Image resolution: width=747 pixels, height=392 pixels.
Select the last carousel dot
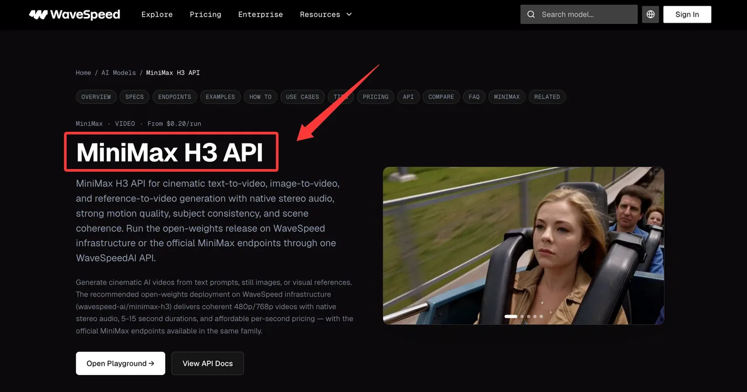pyautogui.click(x=541, y=316)
